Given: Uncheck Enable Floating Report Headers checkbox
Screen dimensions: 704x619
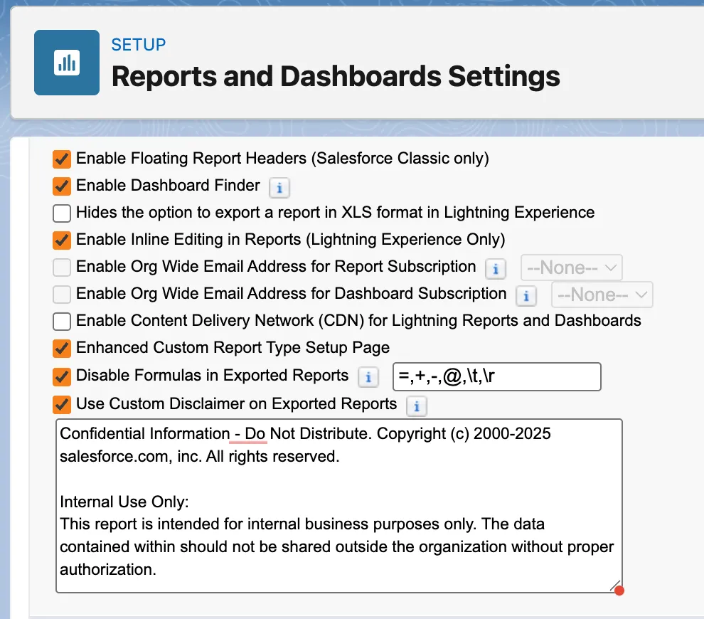Looking at the screenshot, I should coord(63,159).
